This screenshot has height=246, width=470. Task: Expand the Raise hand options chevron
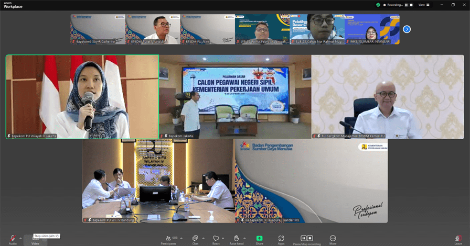click(x=244, y=239)
